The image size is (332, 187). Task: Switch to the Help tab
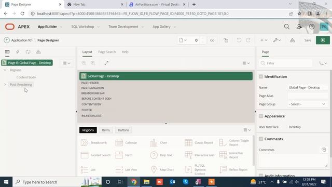125,52
